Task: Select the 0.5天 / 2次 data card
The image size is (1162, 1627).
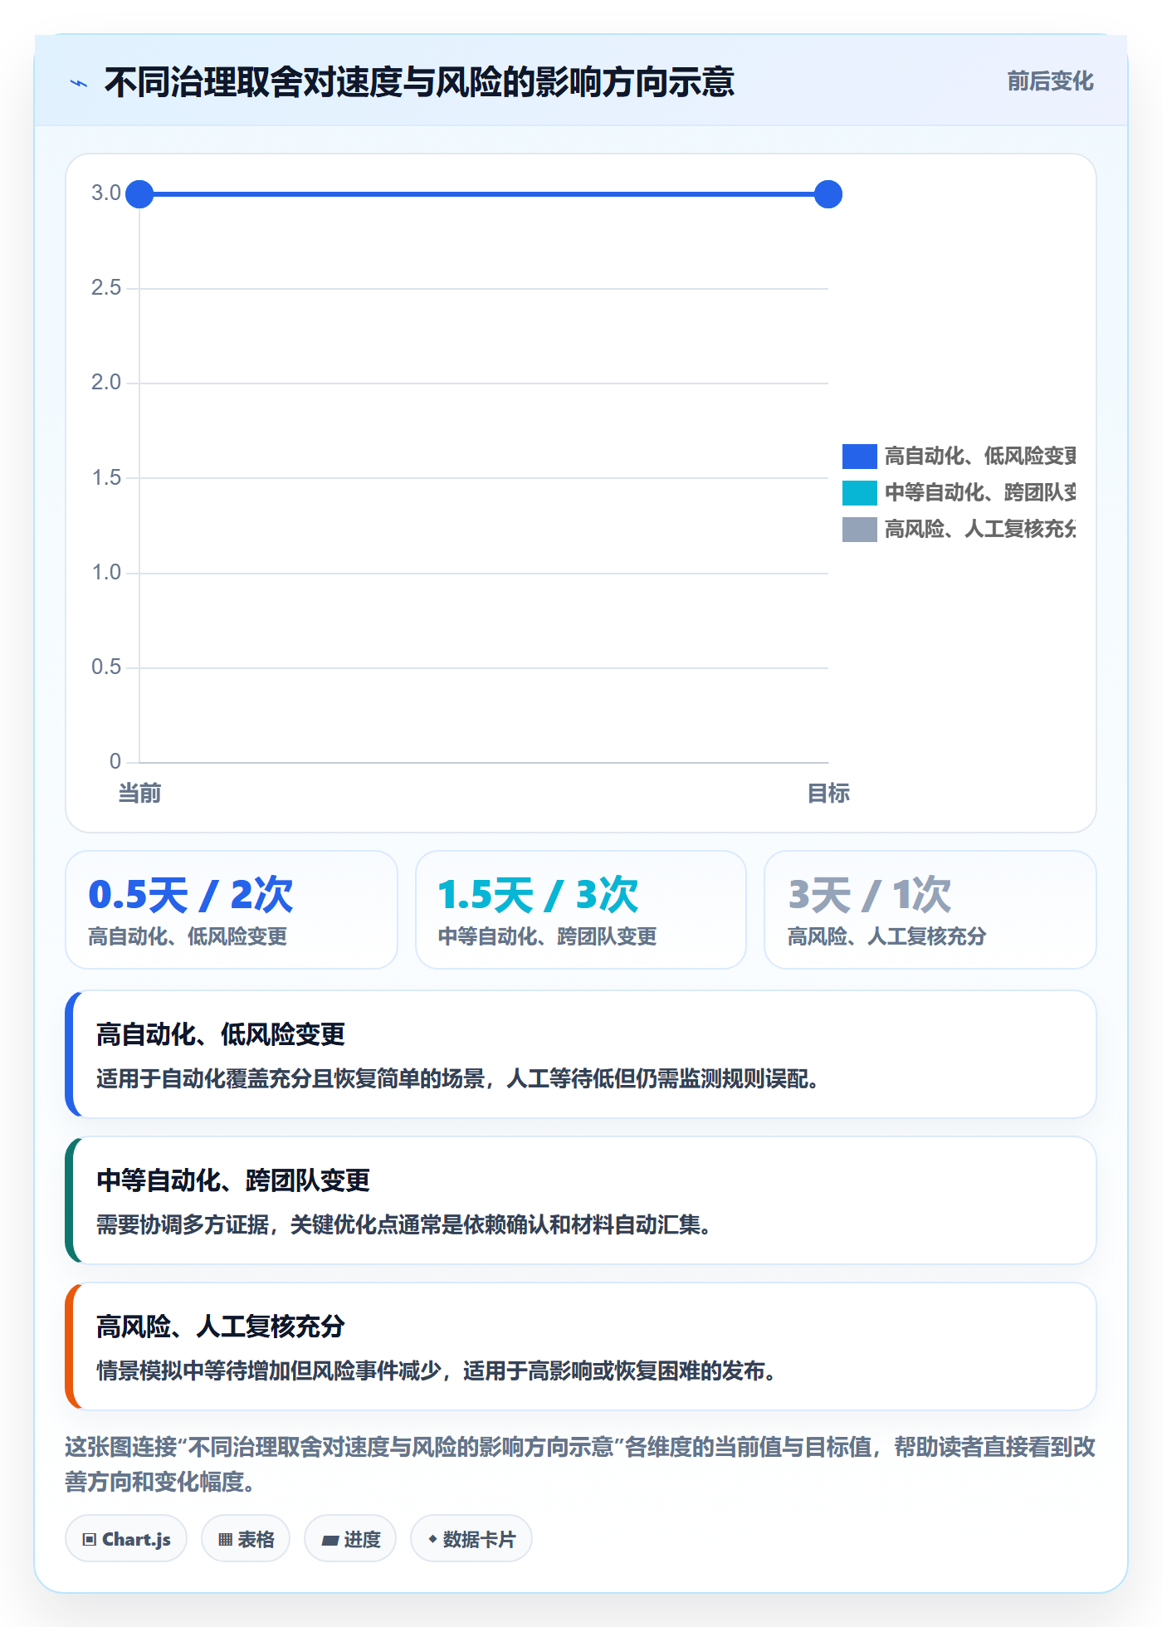Action: point(232,910)
